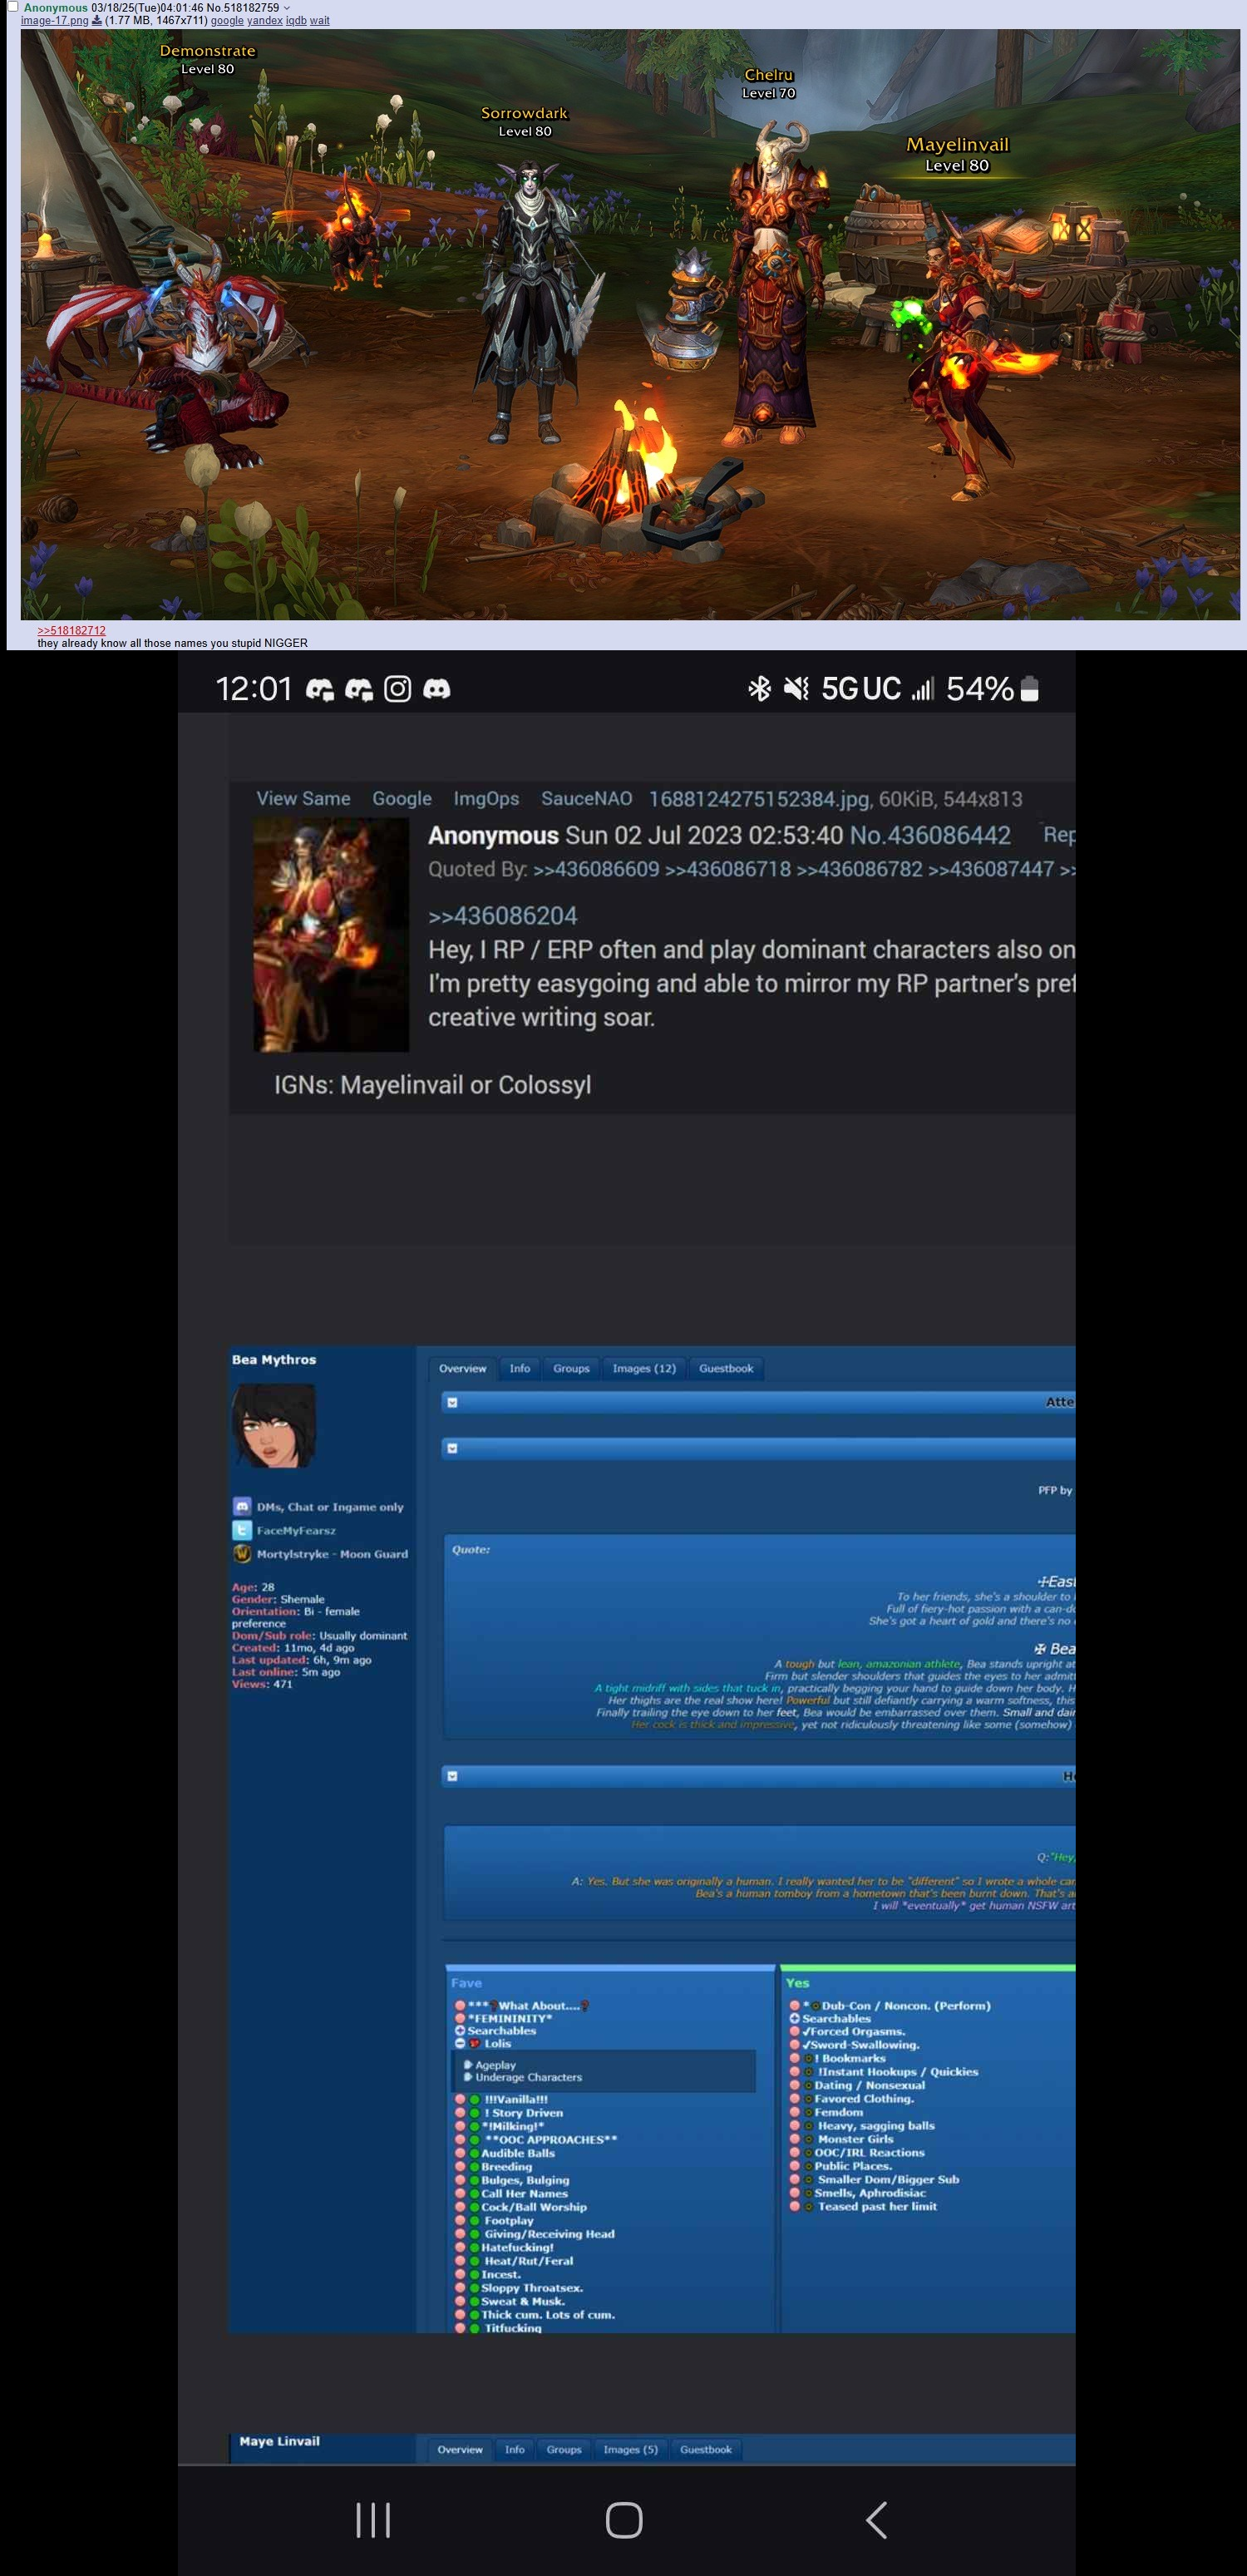Open the image-17.png file link
The image size is (1247, 2576).
[54, 20]
